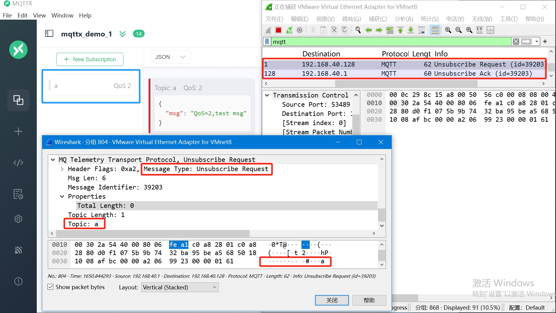Click the mqtt display filter field

(x=391, y=42)
